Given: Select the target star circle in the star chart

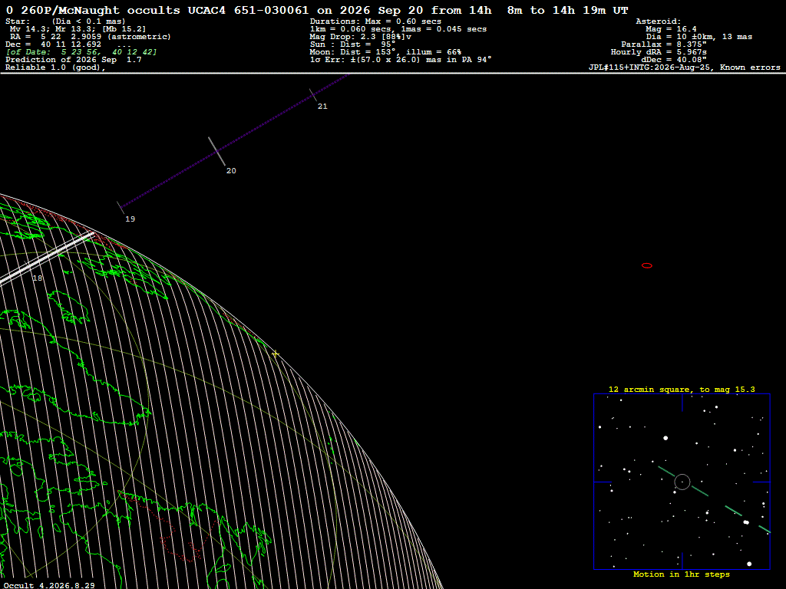Looking at the screenshot, I should coord(682,482).
